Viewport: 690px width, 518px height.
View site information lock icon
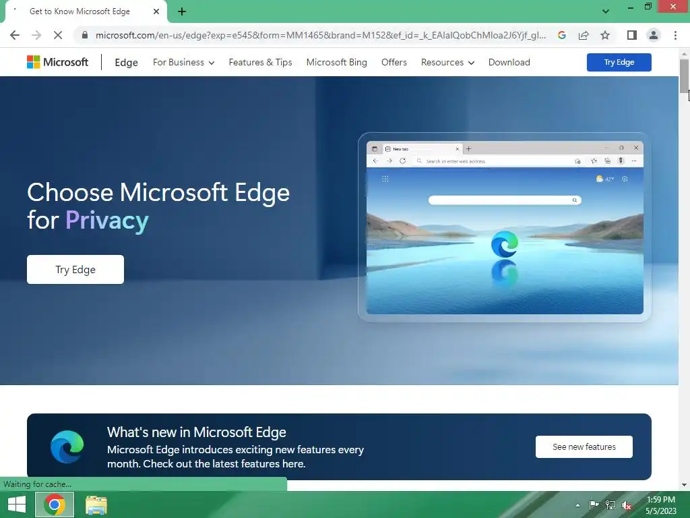[85, 35]
